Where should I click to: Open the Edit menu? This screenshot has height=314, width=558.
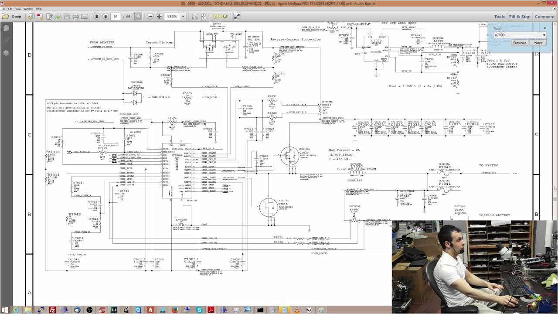10,8
